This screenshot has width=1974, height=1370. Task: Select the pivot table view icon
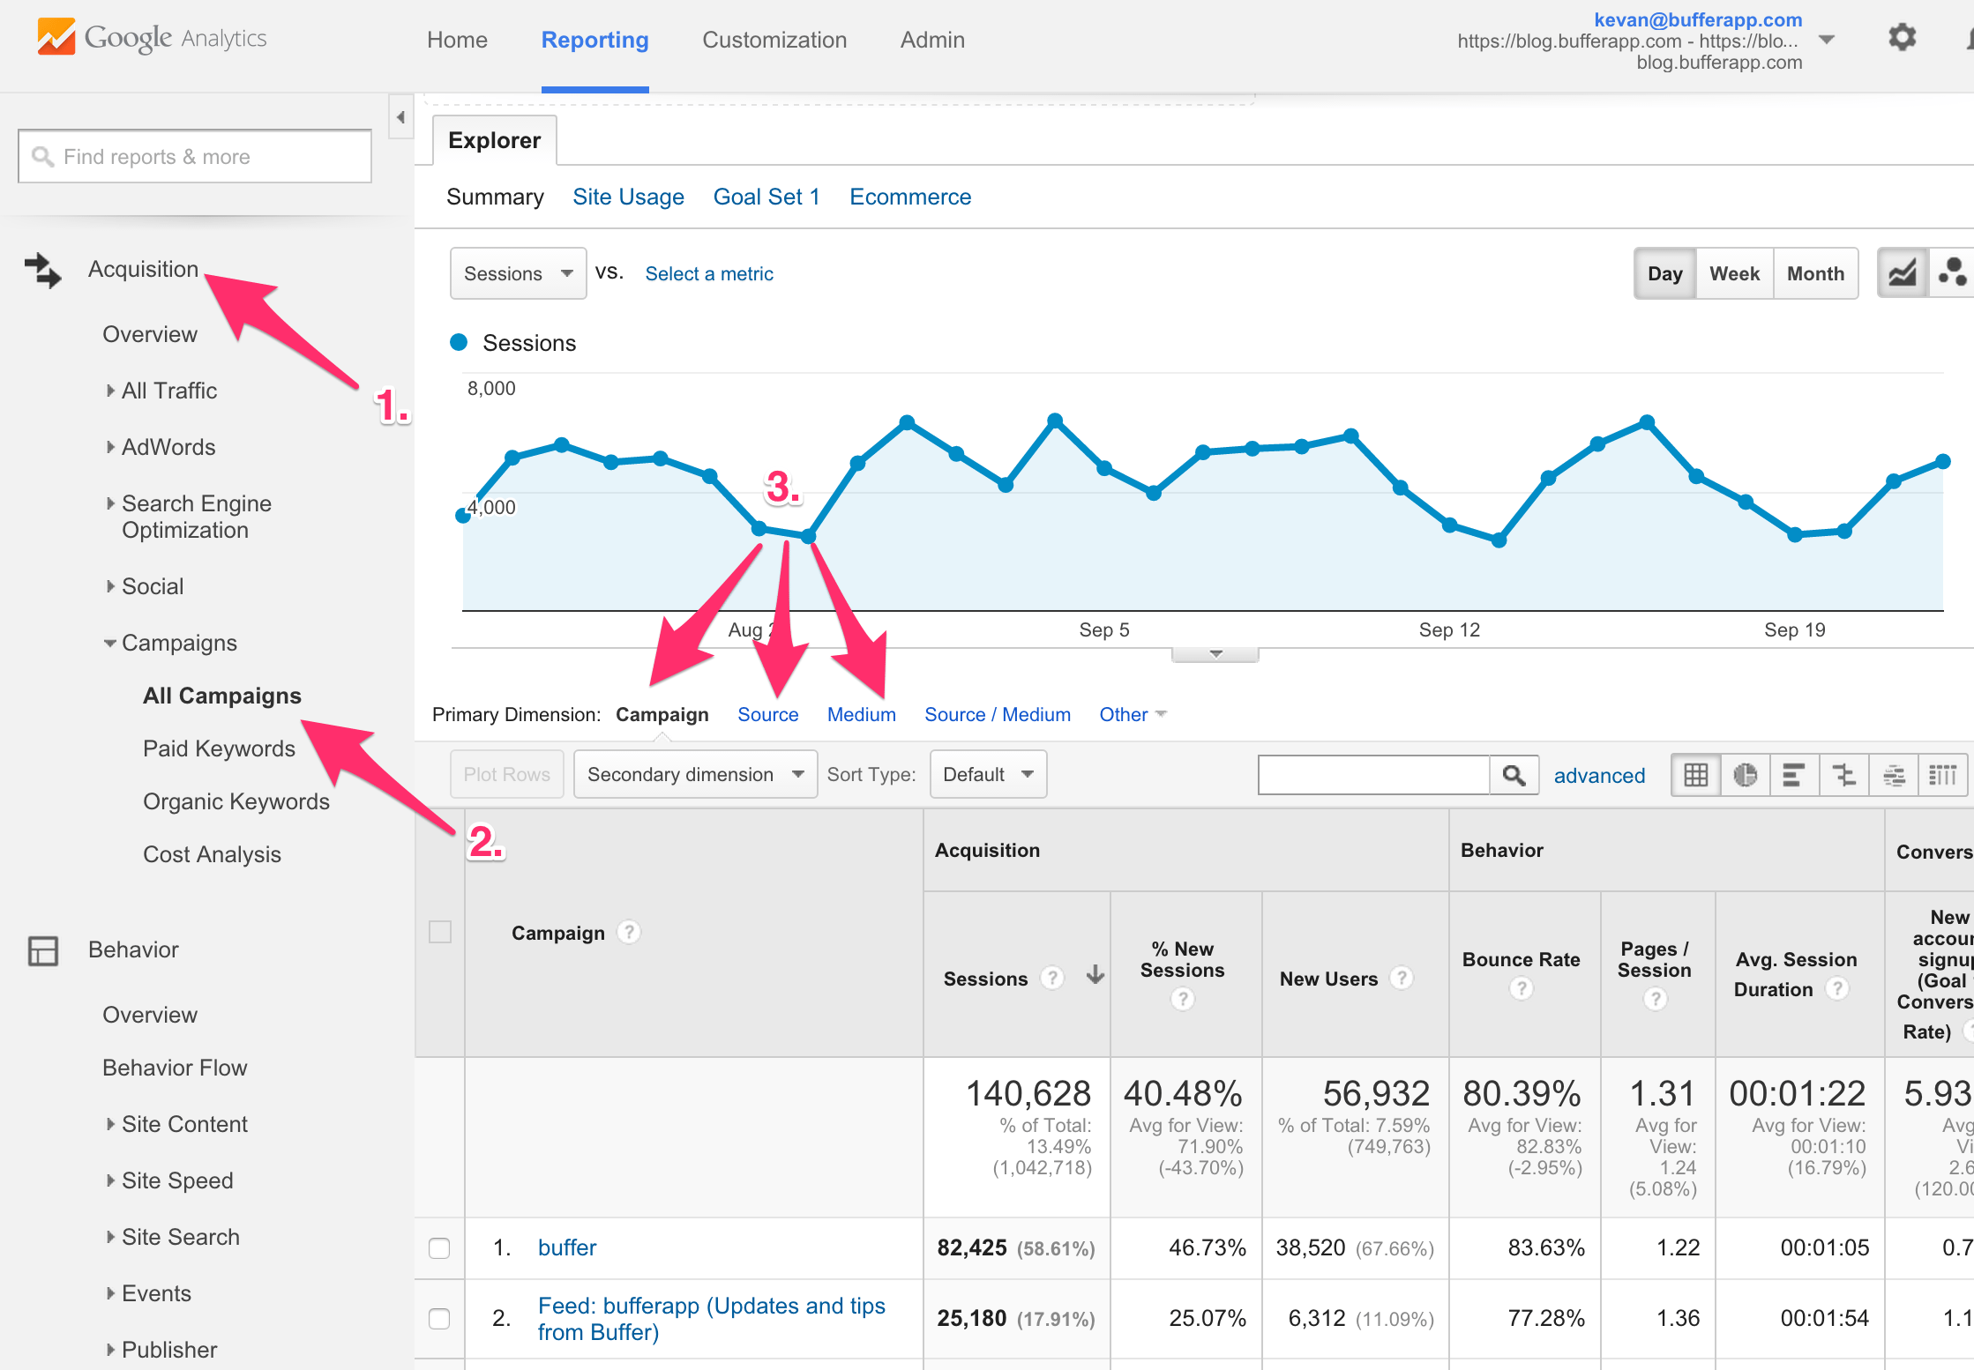tap(1942, 775)
